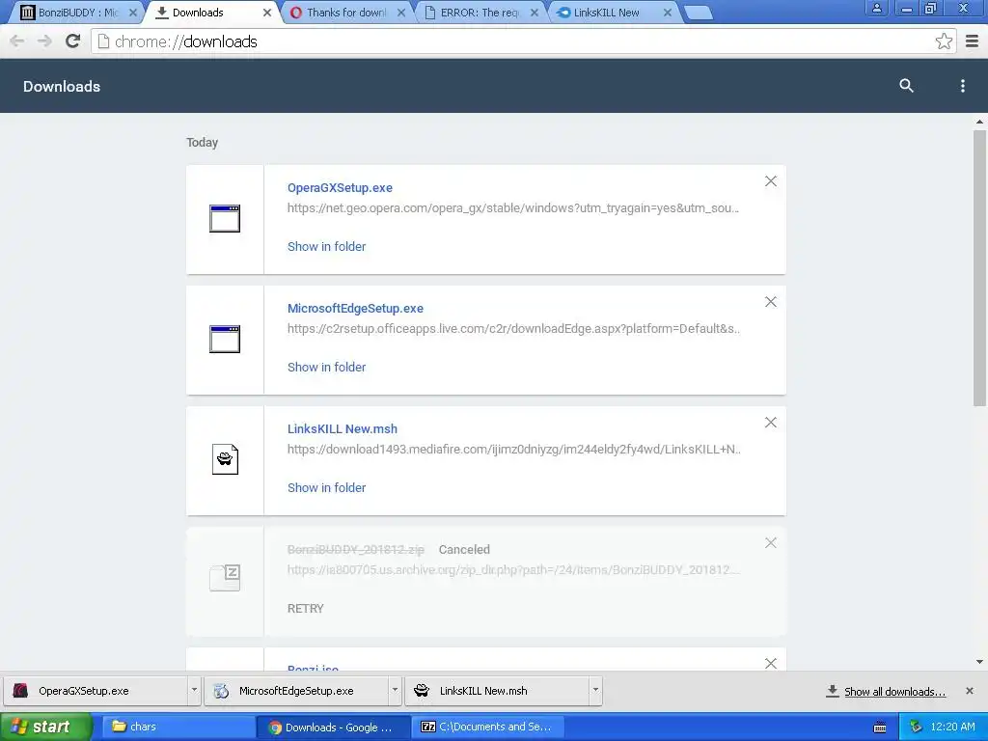Switch to chars folder in taskbar
Screen dimensions: 988x741
tap(178, 727)
